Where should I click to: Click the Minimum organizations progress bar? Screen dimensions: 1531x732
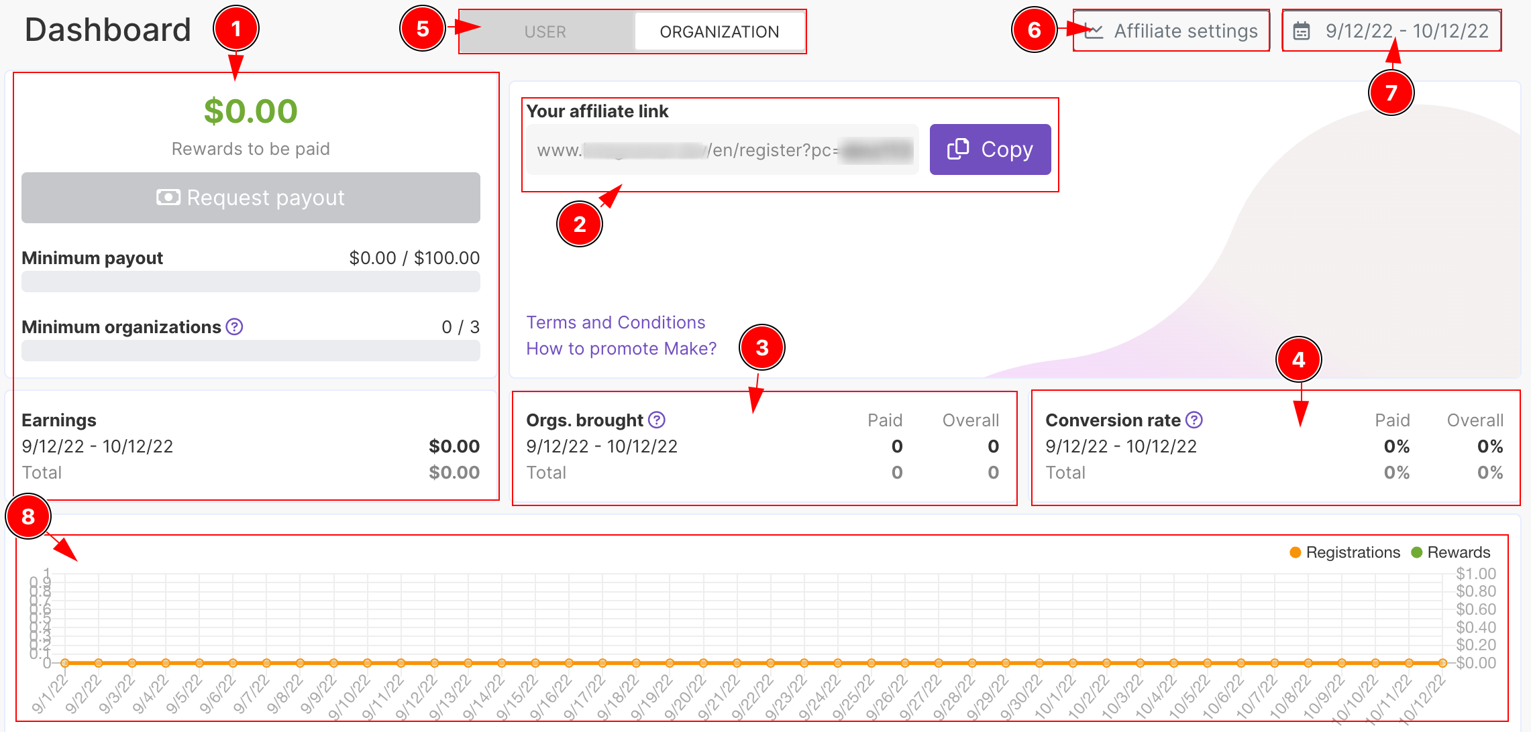click(251, 351)
